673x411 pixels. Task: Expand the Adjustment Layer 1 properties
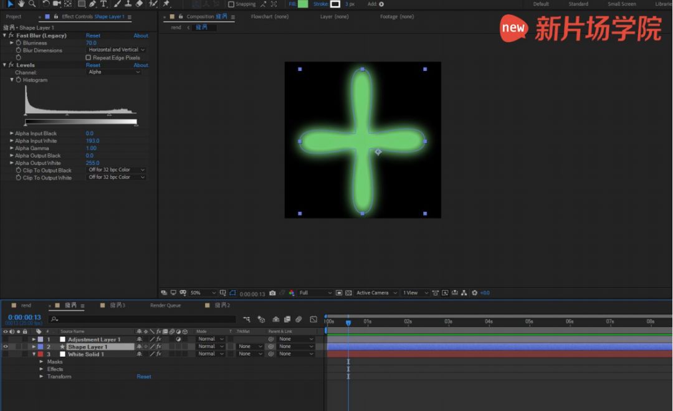click(x=34, y=339)
